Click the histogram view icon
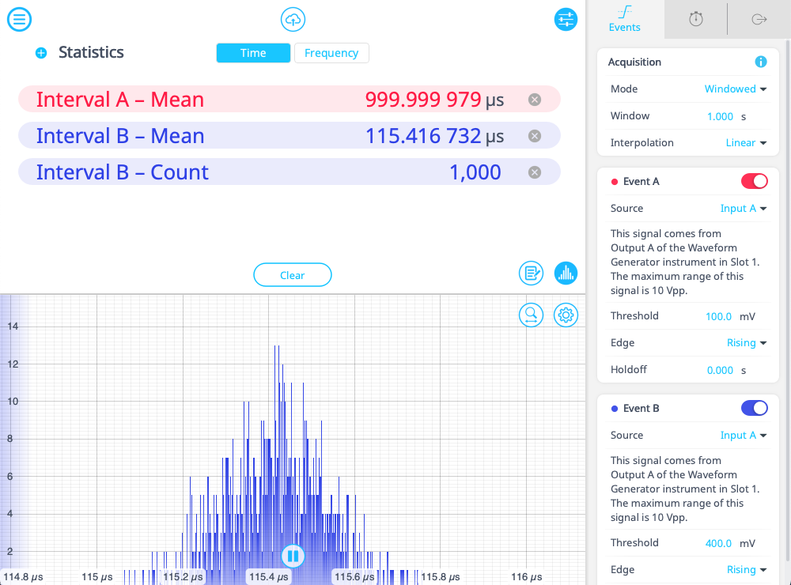 (x=566, y=274)
